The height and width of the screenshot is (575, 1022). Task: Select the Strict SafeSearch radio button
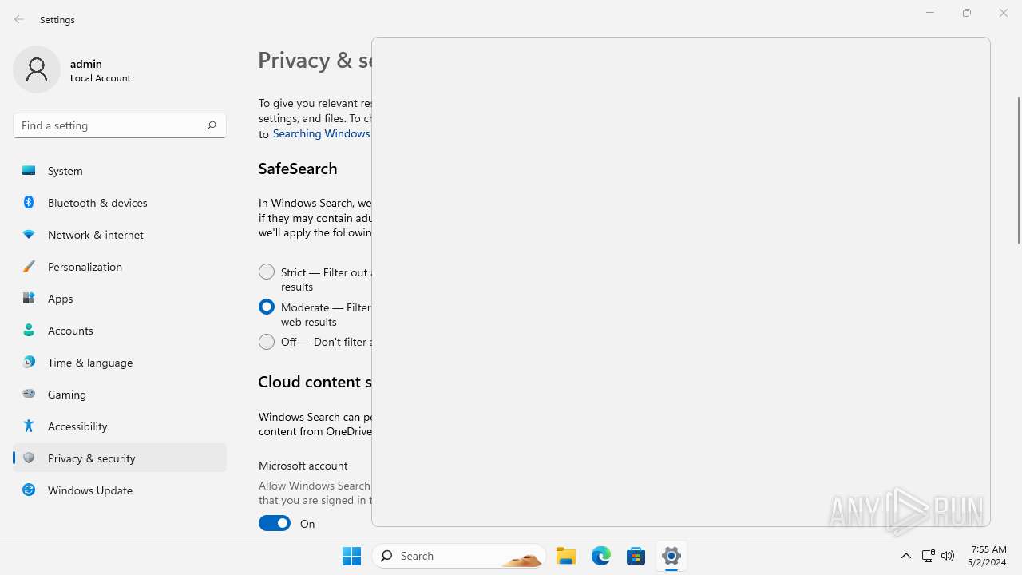267,272
